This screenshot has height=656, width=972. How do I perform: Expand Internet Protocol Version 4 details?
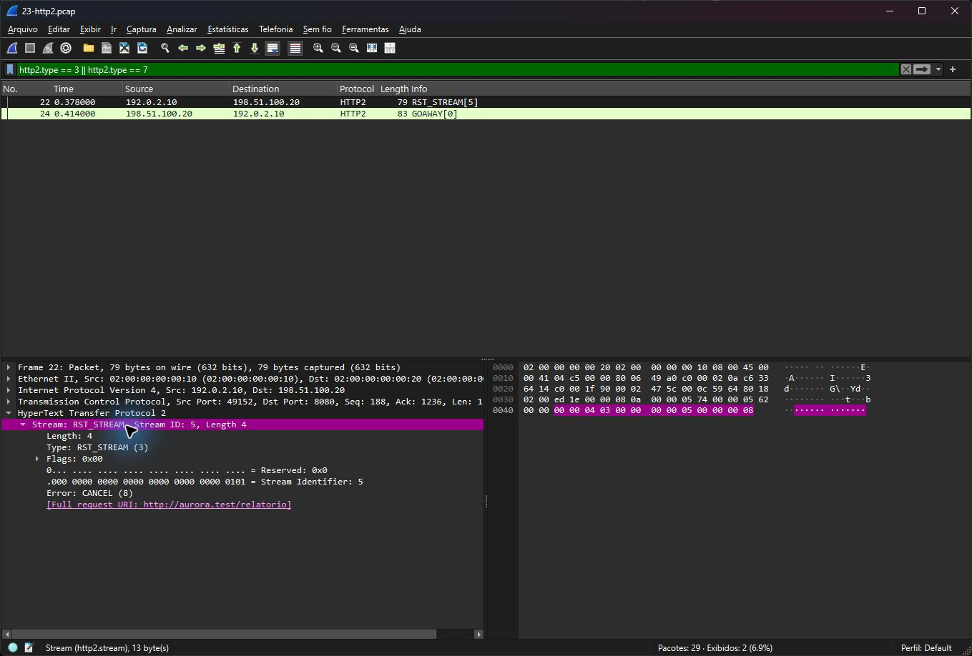pos(9,390)
